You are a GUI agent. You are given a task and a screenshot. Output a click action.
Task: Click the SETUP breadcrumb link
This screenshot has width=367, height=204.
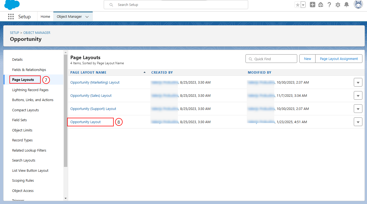(15, 33)
